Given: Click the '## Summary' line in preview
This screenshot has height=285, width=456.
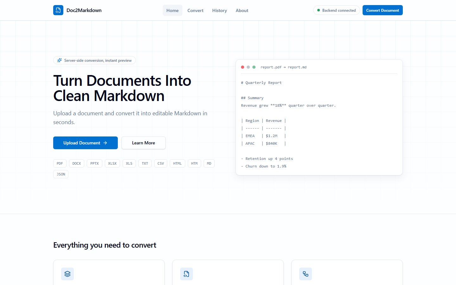Looking at the screenshot, I should pyautogui.click(x=252, y=98).
